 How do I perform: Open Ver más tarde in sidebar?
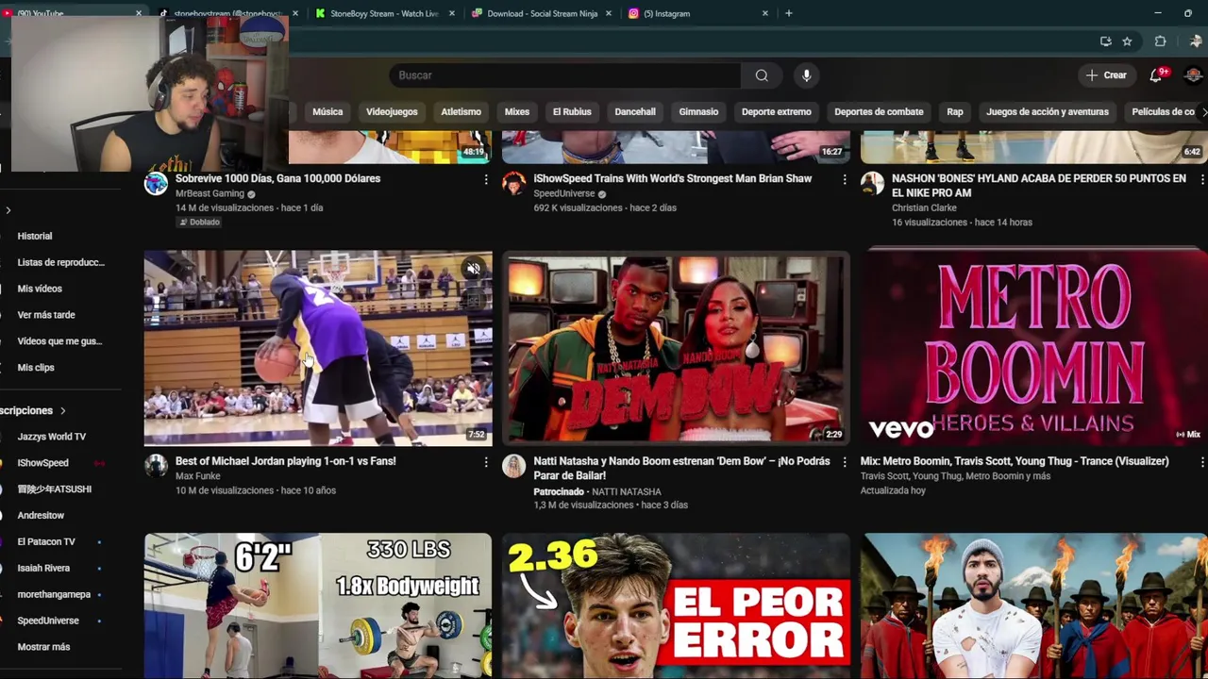(46, 315)
